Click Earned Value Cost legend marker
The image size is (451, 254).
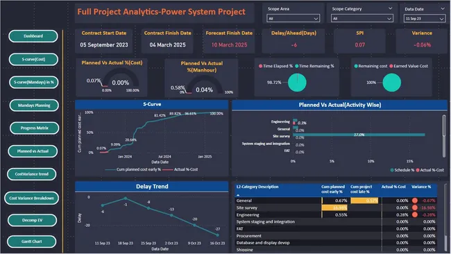[x=391, y=66]
